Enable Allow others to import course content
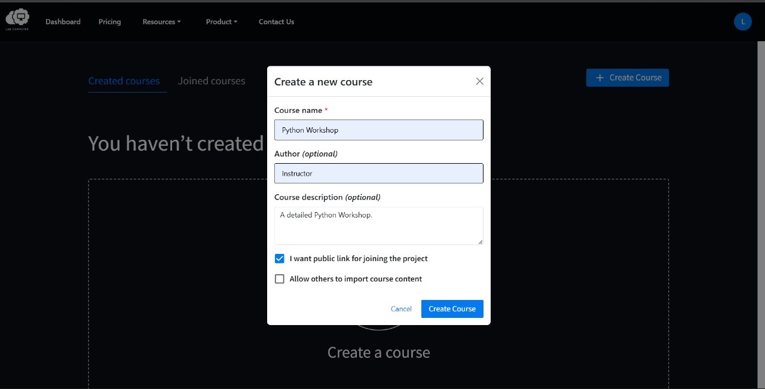 pos(279,279)
